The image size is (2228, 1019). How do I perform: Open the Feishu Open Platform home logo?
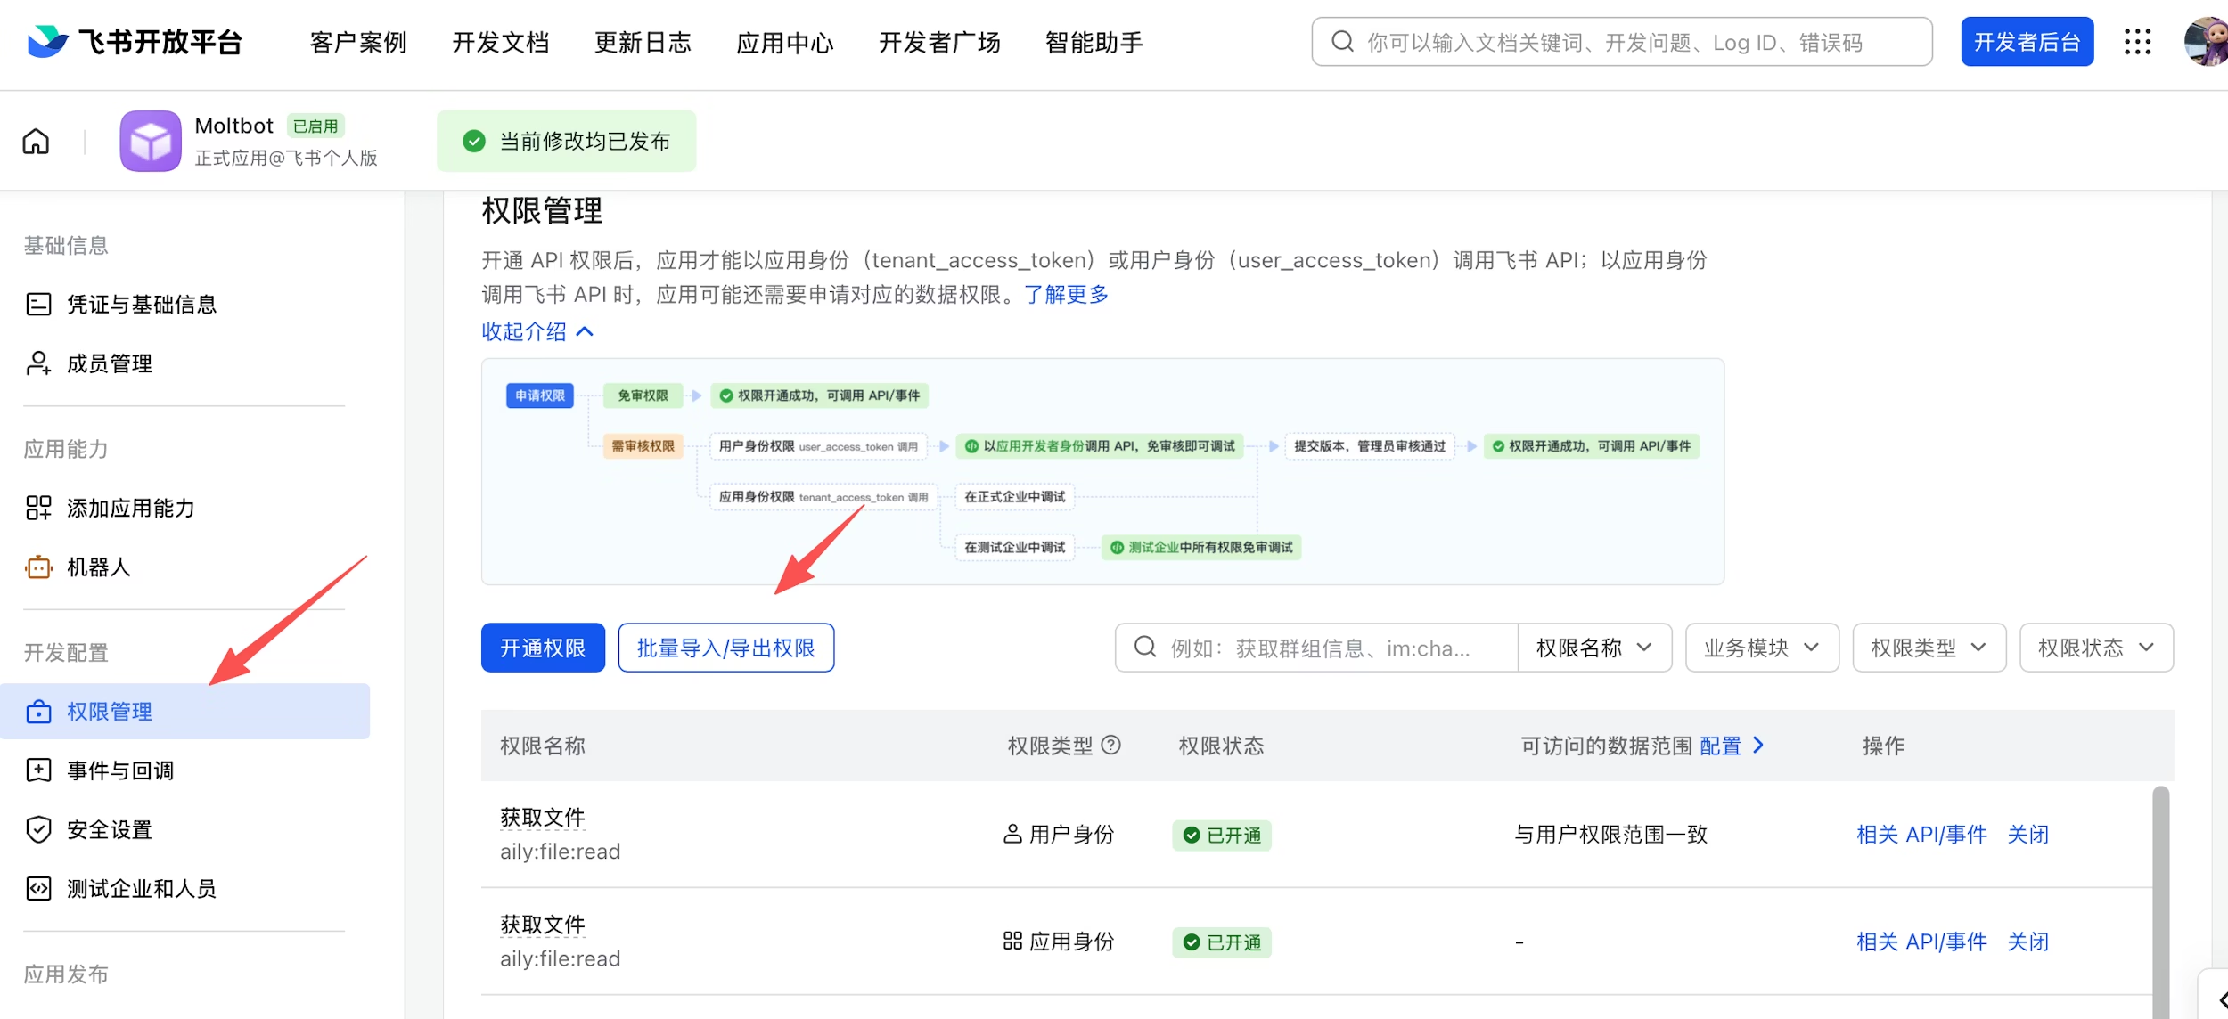click(x=135, y=41)
